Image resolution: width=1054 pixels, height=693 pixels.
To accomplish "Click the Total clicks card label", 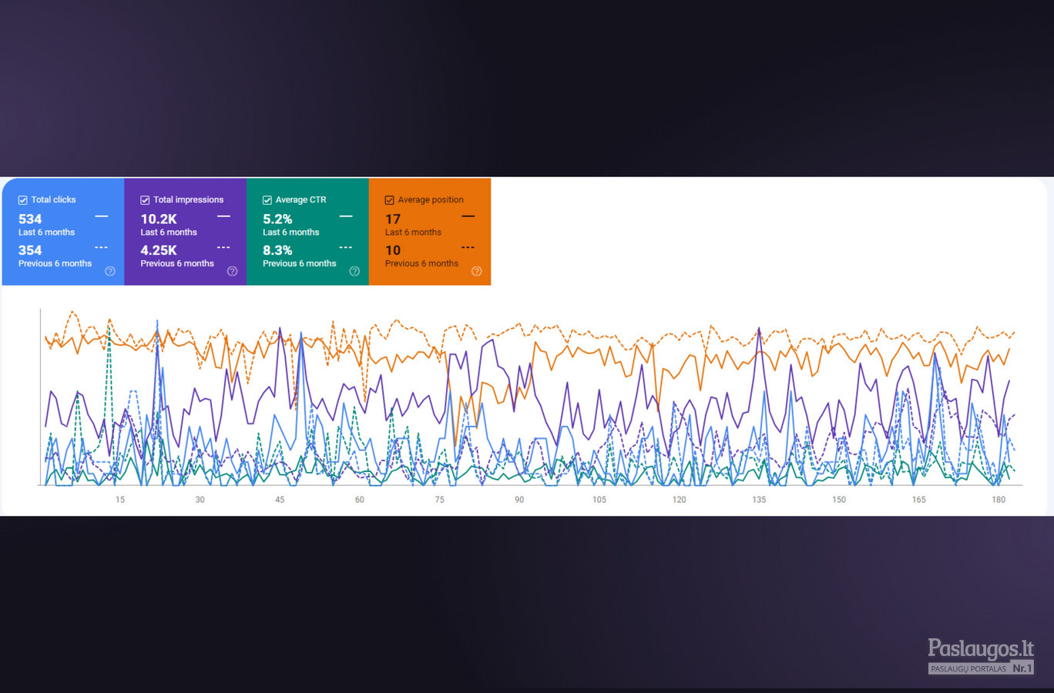I will pos(54,199).
